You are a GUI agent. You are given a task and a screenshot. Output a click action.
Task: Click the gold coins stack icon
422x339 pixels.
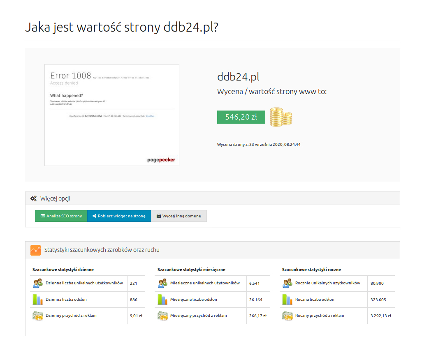(x=281, y=117)
